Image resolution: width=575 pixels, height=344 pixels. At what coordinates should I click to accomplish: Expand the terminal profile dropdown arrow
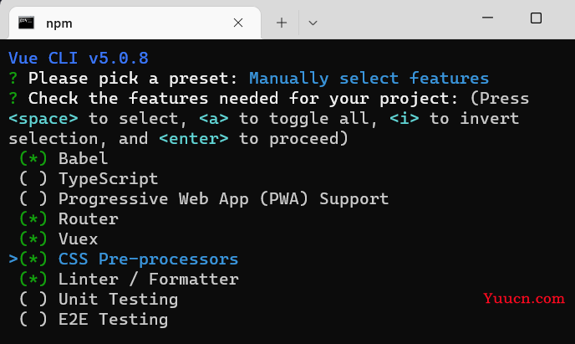(313, 23)
